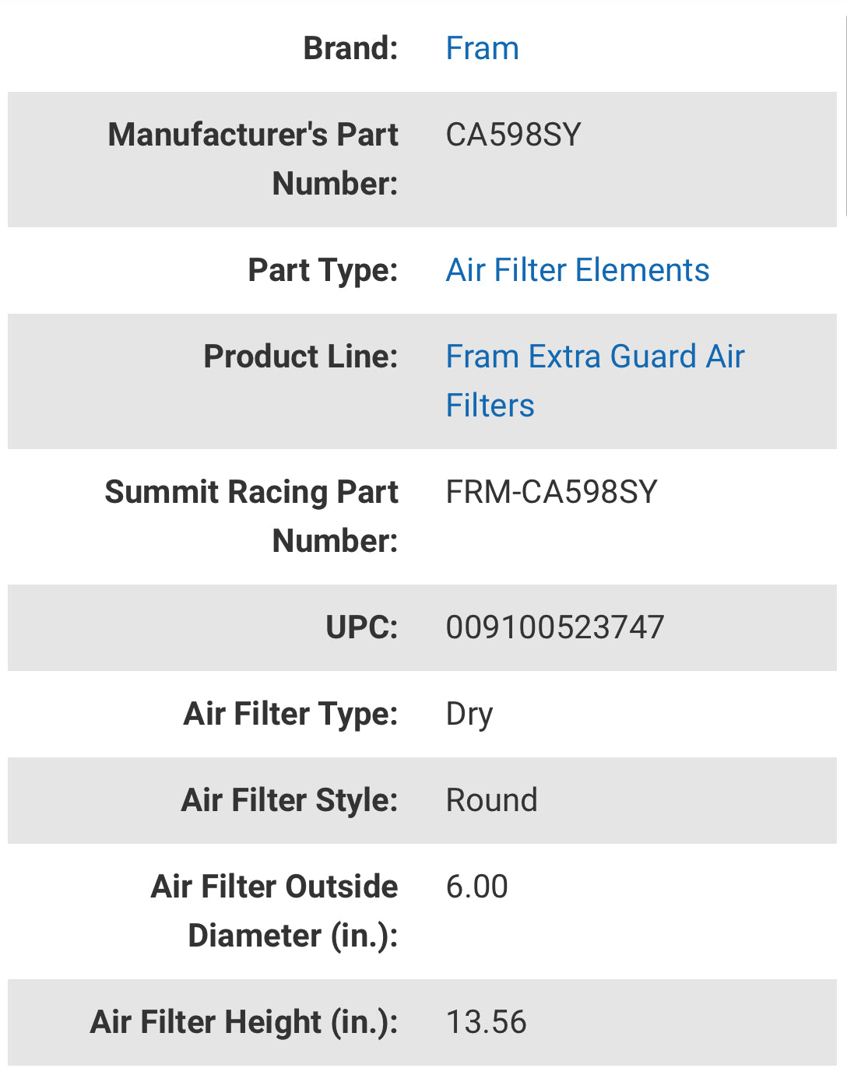Select the outside diameter value 6.00
847x1082 pixels.
coord(476,887)
